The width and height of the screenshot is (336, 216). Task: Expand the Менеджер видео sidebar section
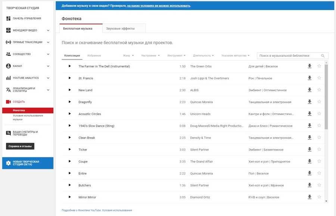coord(48,30)
